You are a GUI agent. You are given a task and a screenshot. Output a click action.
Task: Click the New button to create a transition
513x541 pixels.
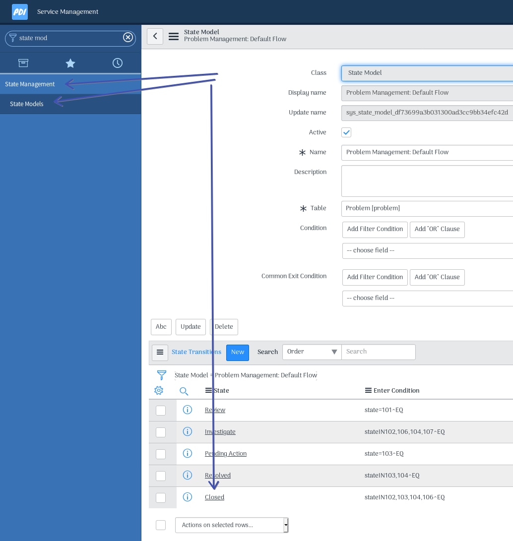pos(238,353)
